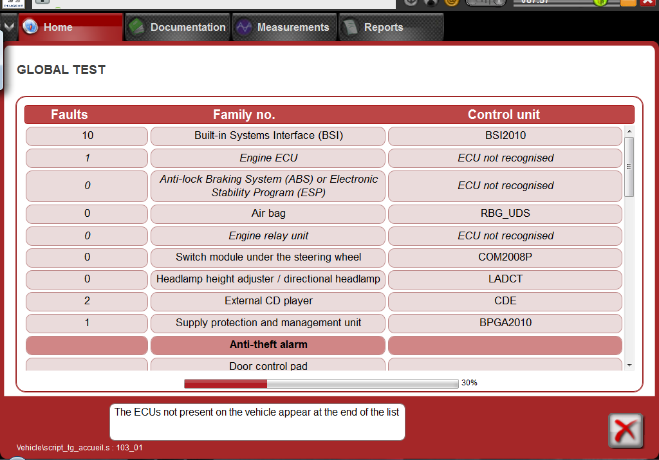Click the CDE control unit cell
This screenshot has height=460, width=659.
[x=505, y=301]
